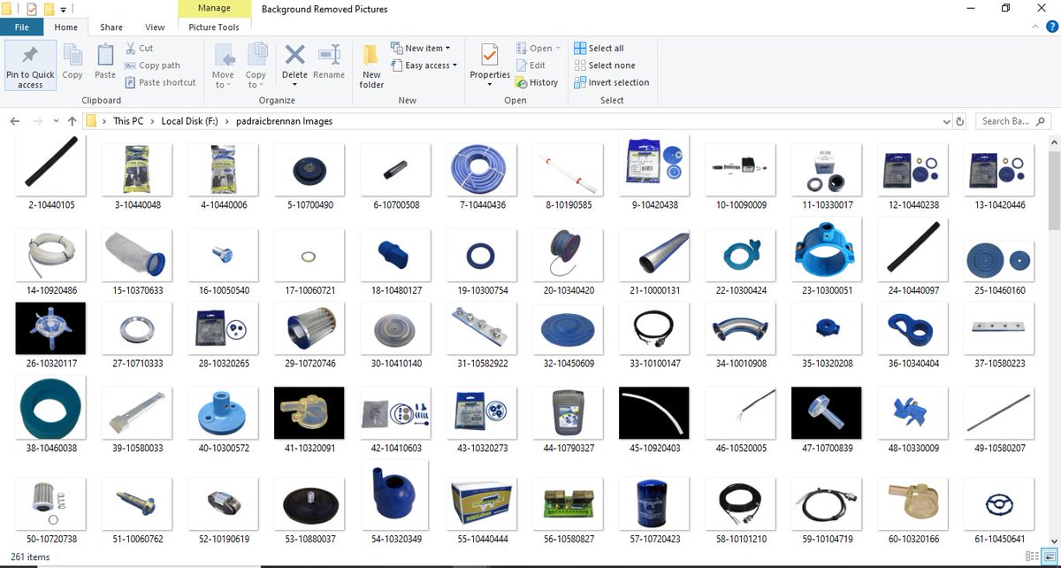Expand the Open button dropdown

click(538, 49)
